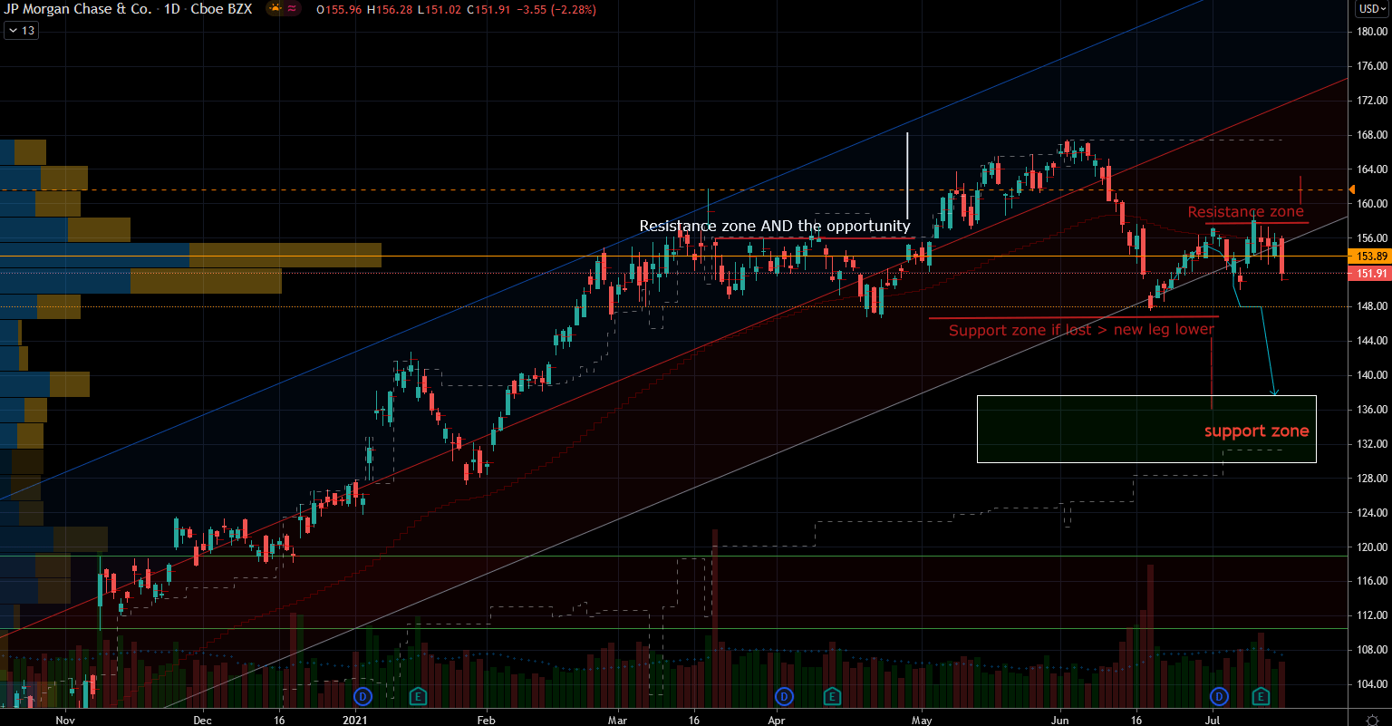Click the Feb label on time axis
This screenshot has height=726, width=1392.
(x=487, y=719)
